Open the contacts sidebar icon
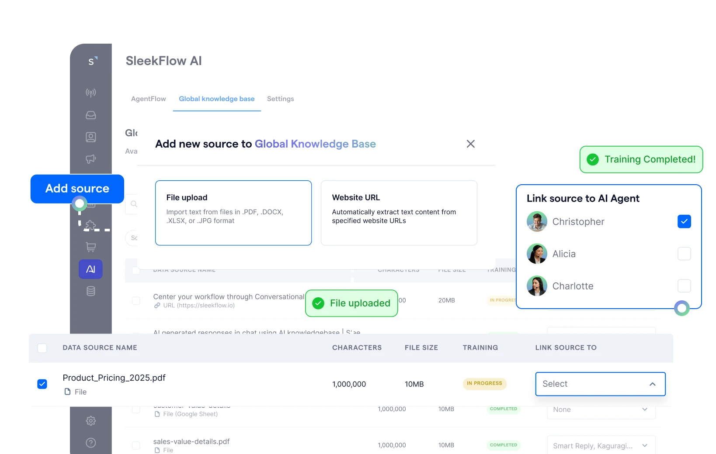Screen dimensions: 716x454 click(91, 137)
